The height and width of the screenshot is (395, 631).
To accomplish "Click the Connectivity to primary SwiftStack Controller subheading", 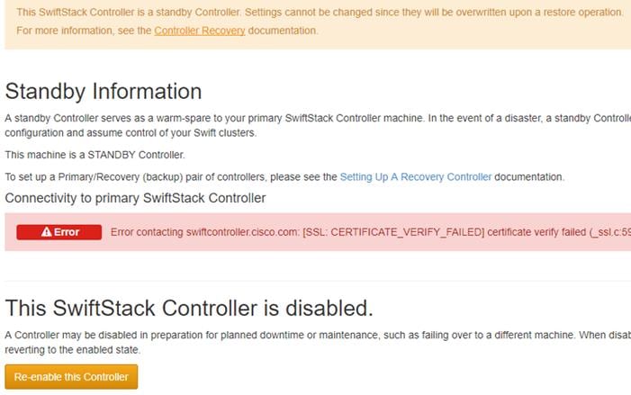I will (135, 198).
